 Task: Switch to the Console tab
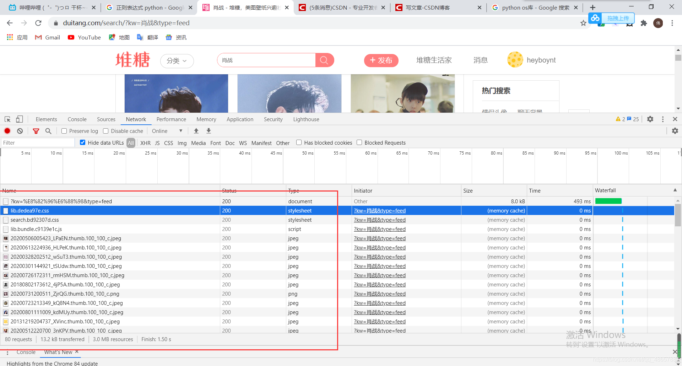point(77,119)
